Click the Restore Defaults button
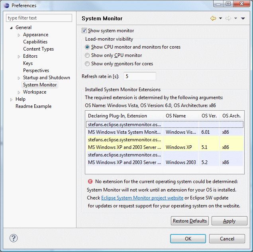Viewport: 253px width, 252px height. click(x=190, y=221)
